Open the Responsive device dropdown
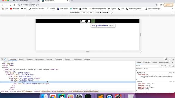This screenshot has height=98, width=175. [x=75, y=13]
